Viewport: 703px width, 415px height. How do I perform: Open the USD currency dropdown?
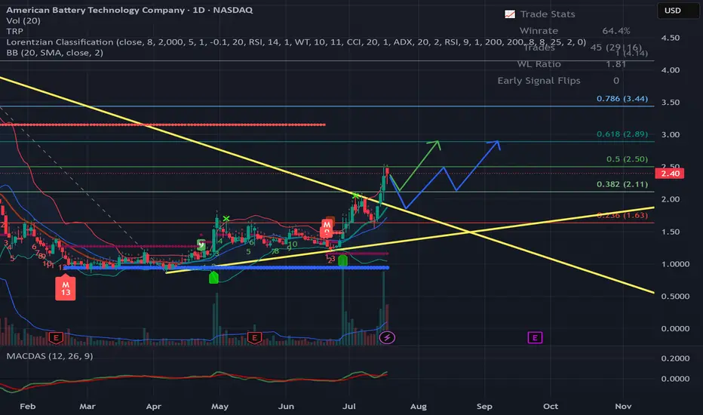pyautogui.click(x=677, y=11)
